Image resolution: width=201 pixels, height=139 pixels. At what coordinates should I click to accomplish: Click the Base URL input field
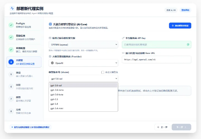point(157,59)
